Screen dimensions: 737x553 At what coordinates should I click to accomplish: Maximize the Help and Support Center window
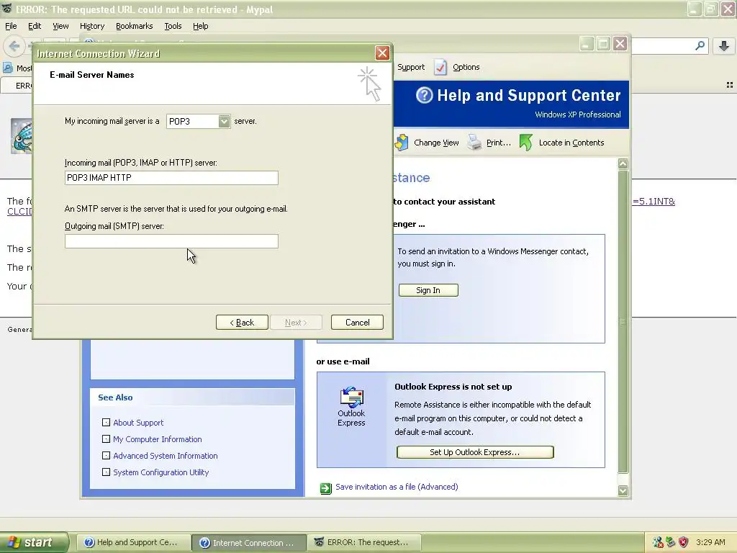[603, 44]
